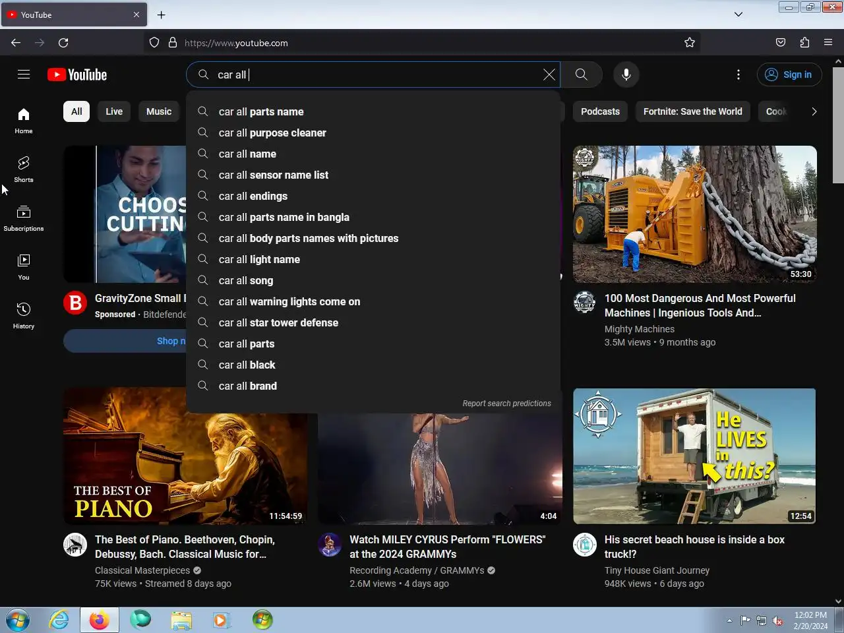Select the Fortnite: Save the World chip

point(692,111)
